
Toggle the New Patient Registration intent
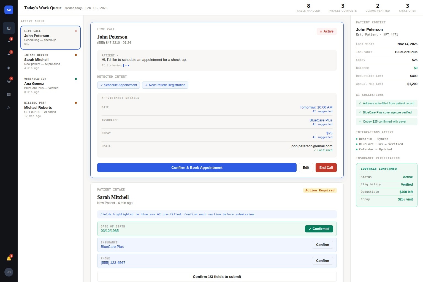(165, 85)
